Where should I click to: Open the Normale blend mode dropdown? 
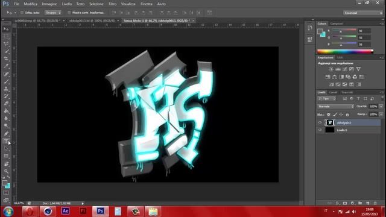click(x=336, y=107)
